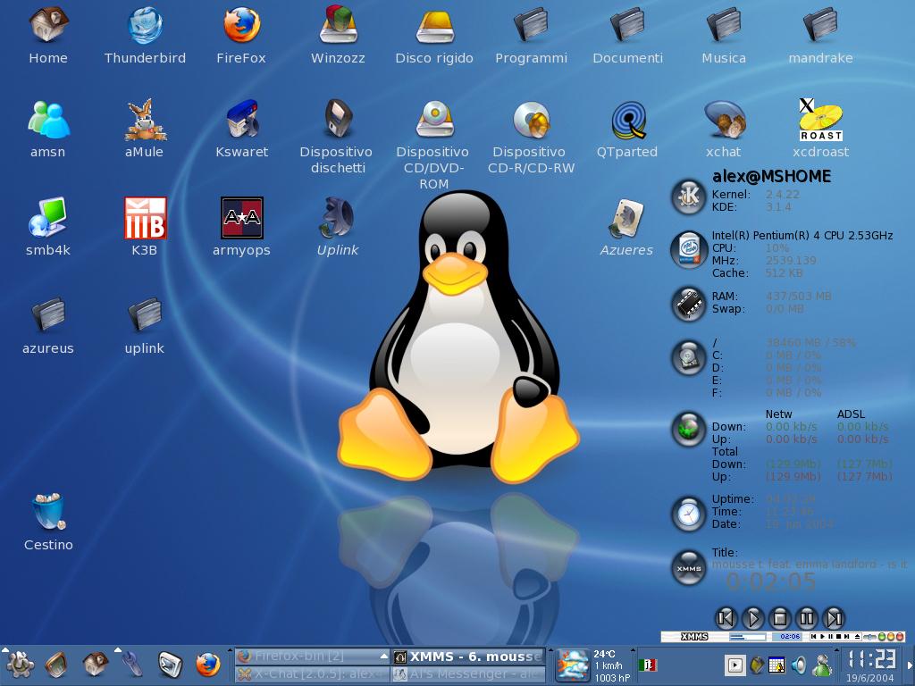915x686 pixels.
Task: Open the Dispositivo dischetti floppy icon
Action: (339, 119)
